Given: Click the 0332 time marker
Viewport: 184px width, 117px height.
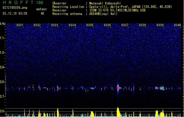Looking at the screenshot, I should (x=37, y=25).
